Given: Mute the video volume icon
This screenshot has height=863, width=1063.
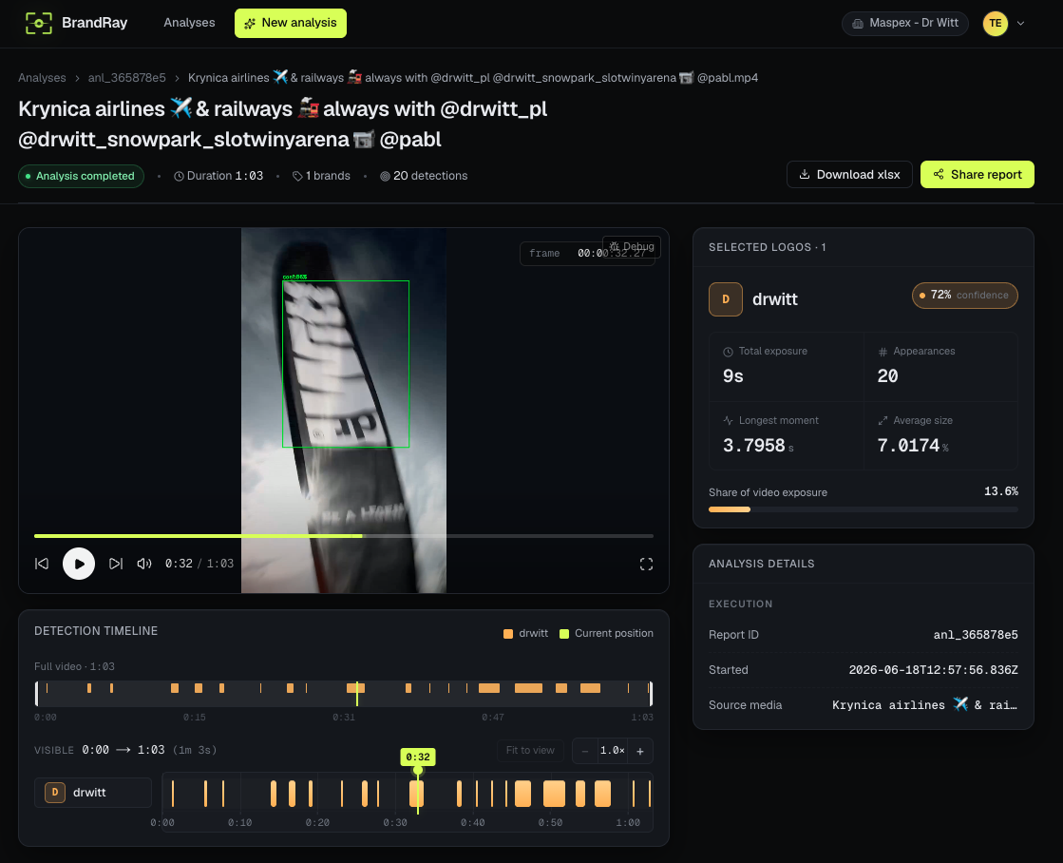Looking at the screenshot, I should coord(144,564).
